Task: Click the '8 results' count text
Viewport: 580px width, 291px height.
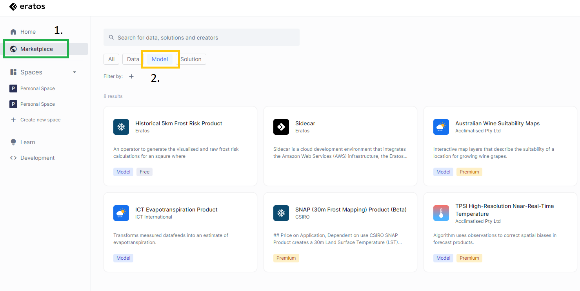Action: [x=113, y=96]
